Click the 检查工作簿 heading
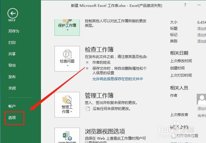 coord(99,50)
